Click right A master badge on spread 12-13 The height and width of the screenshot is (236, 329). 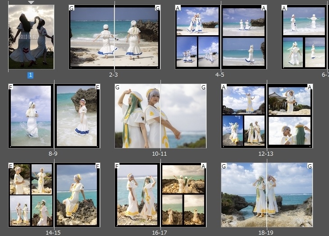tap(310, 87)
